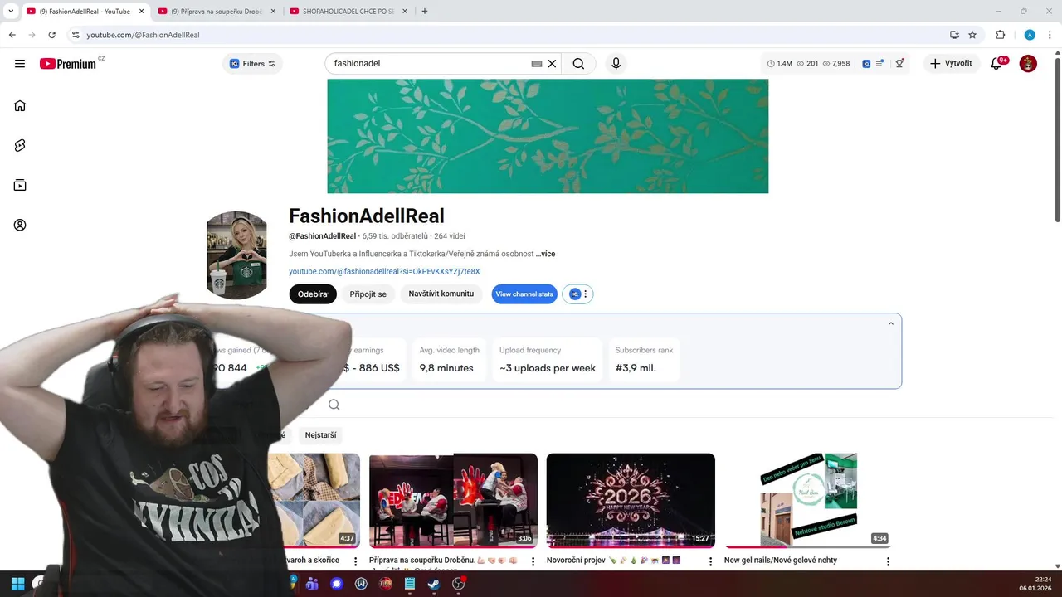1062x597 pixels.
Task: Click the Avg. video length stat card
Action: click(449, 360)
